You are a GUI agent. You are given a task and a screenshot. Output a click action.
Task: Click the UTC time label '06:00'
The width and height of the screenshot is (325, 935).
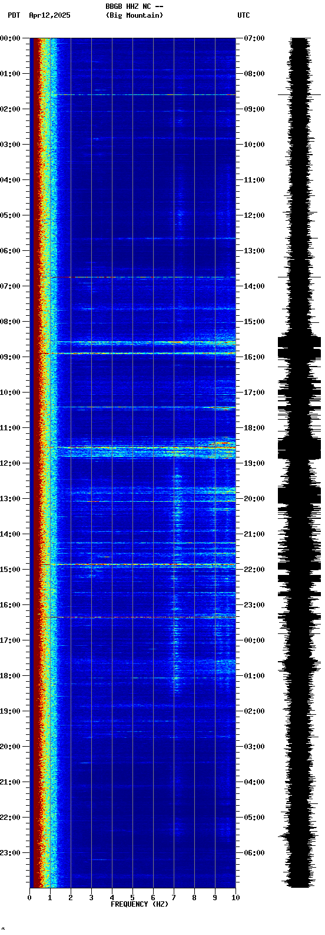pos(254,853)
